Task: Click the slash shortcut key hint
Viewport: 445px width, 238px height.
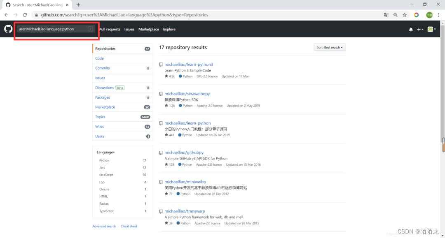Action: click(x=90, y=29)
